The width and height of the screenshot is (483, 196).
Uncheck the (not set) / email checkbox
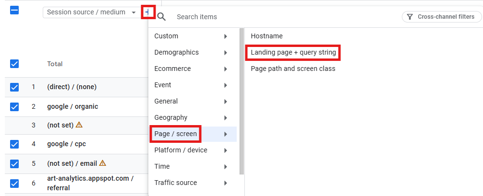point(14,164)
